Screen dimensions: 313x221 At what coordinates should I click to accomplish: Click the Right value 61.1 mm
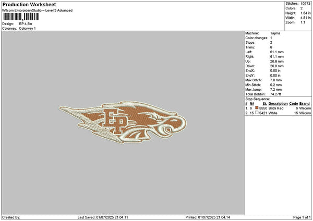(276, 57)
